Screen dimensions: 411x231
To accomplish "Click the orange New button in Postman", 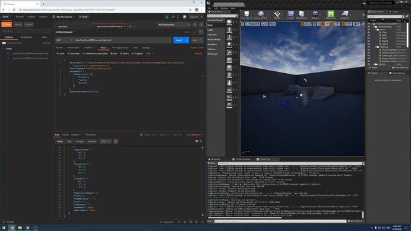I will coord(7,24).
